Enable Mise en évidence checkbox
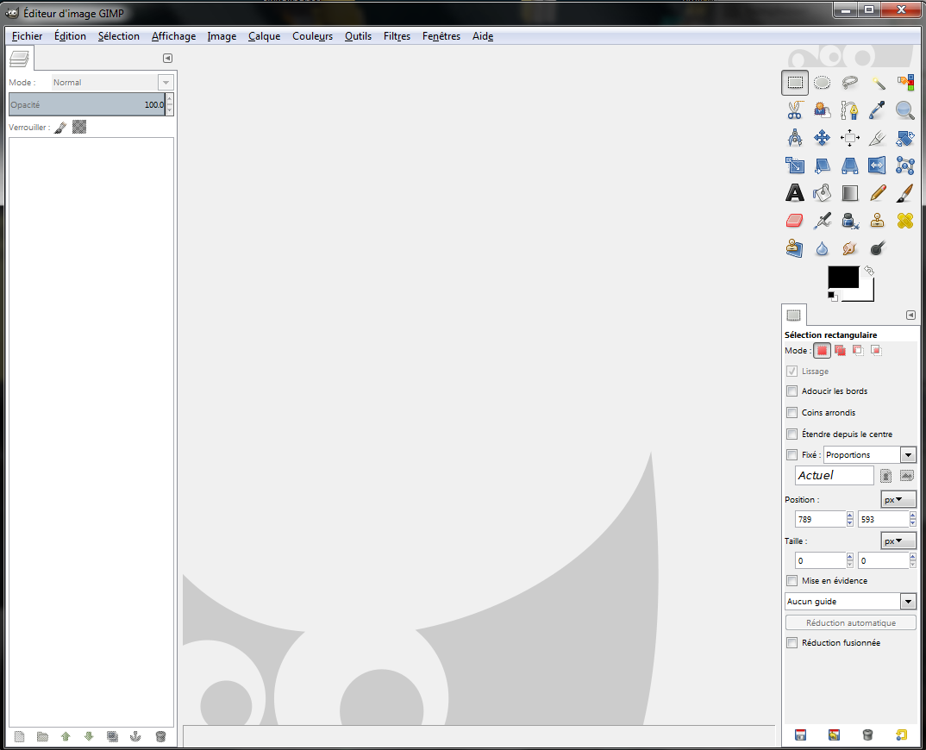 click(x=792, y=580)
